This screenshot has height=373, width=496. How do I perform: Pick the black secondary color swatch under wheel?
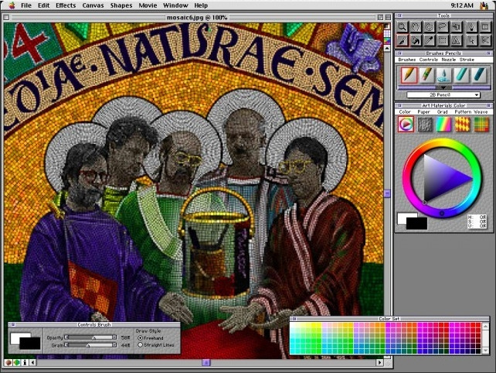(416, 224)
